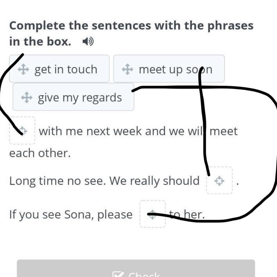Click the target icon after 'We really should'

pyautogui.click(x=219, y=181)
